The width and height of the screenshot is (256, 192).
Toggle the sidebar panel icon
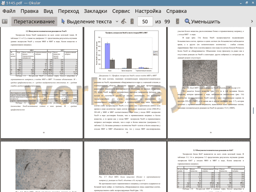pyautogui.click(x=5, y=21)
